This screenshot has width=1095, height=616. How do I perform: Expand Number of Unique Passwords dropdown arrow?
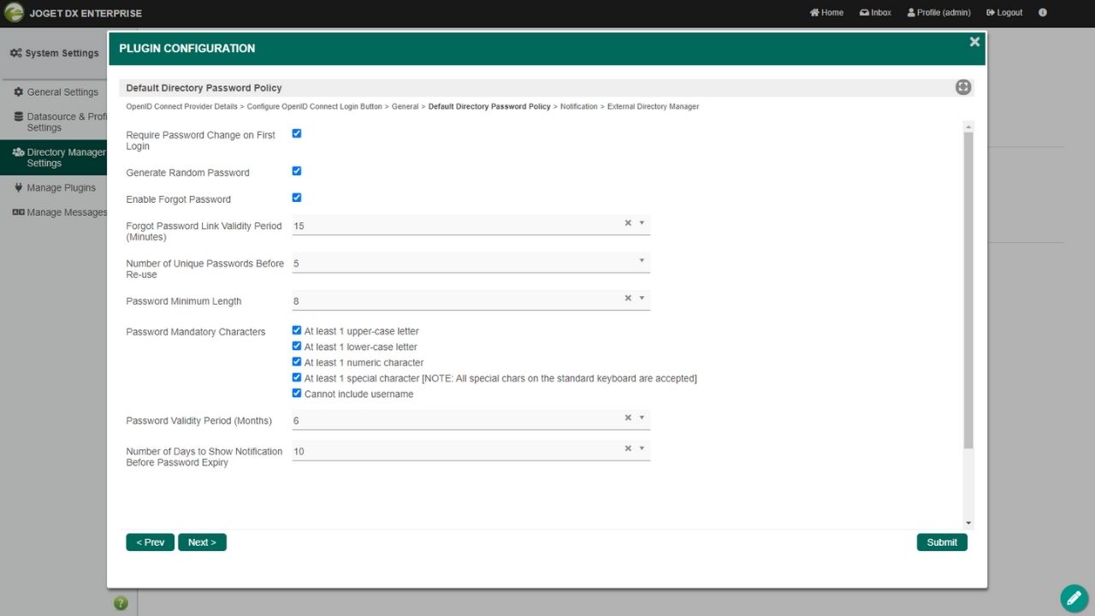pyautogui.click(x=642, y=260)
